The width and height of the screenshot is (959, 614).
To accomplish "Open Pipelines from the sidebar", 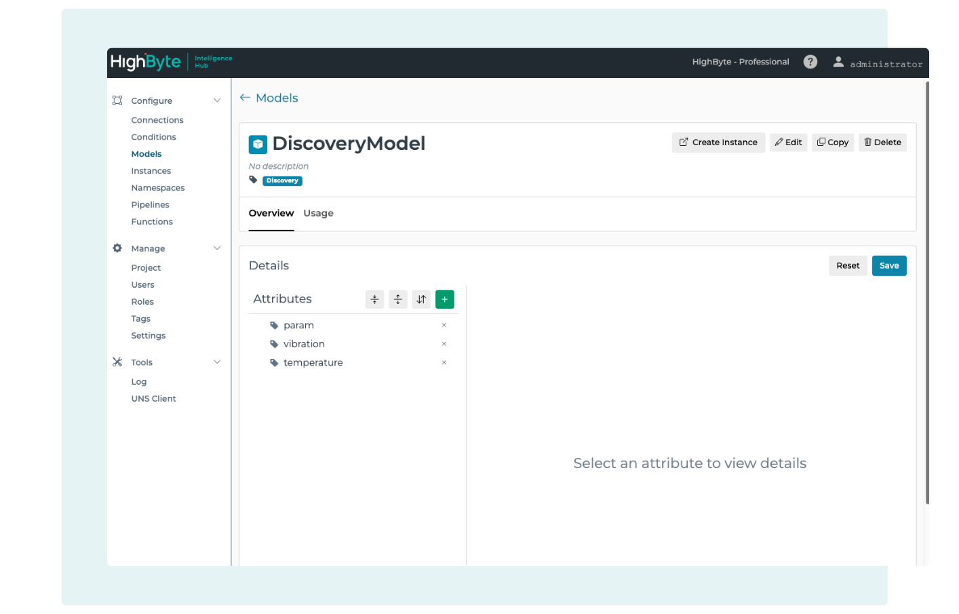I will pyautogui.click(x=150, y=205).
